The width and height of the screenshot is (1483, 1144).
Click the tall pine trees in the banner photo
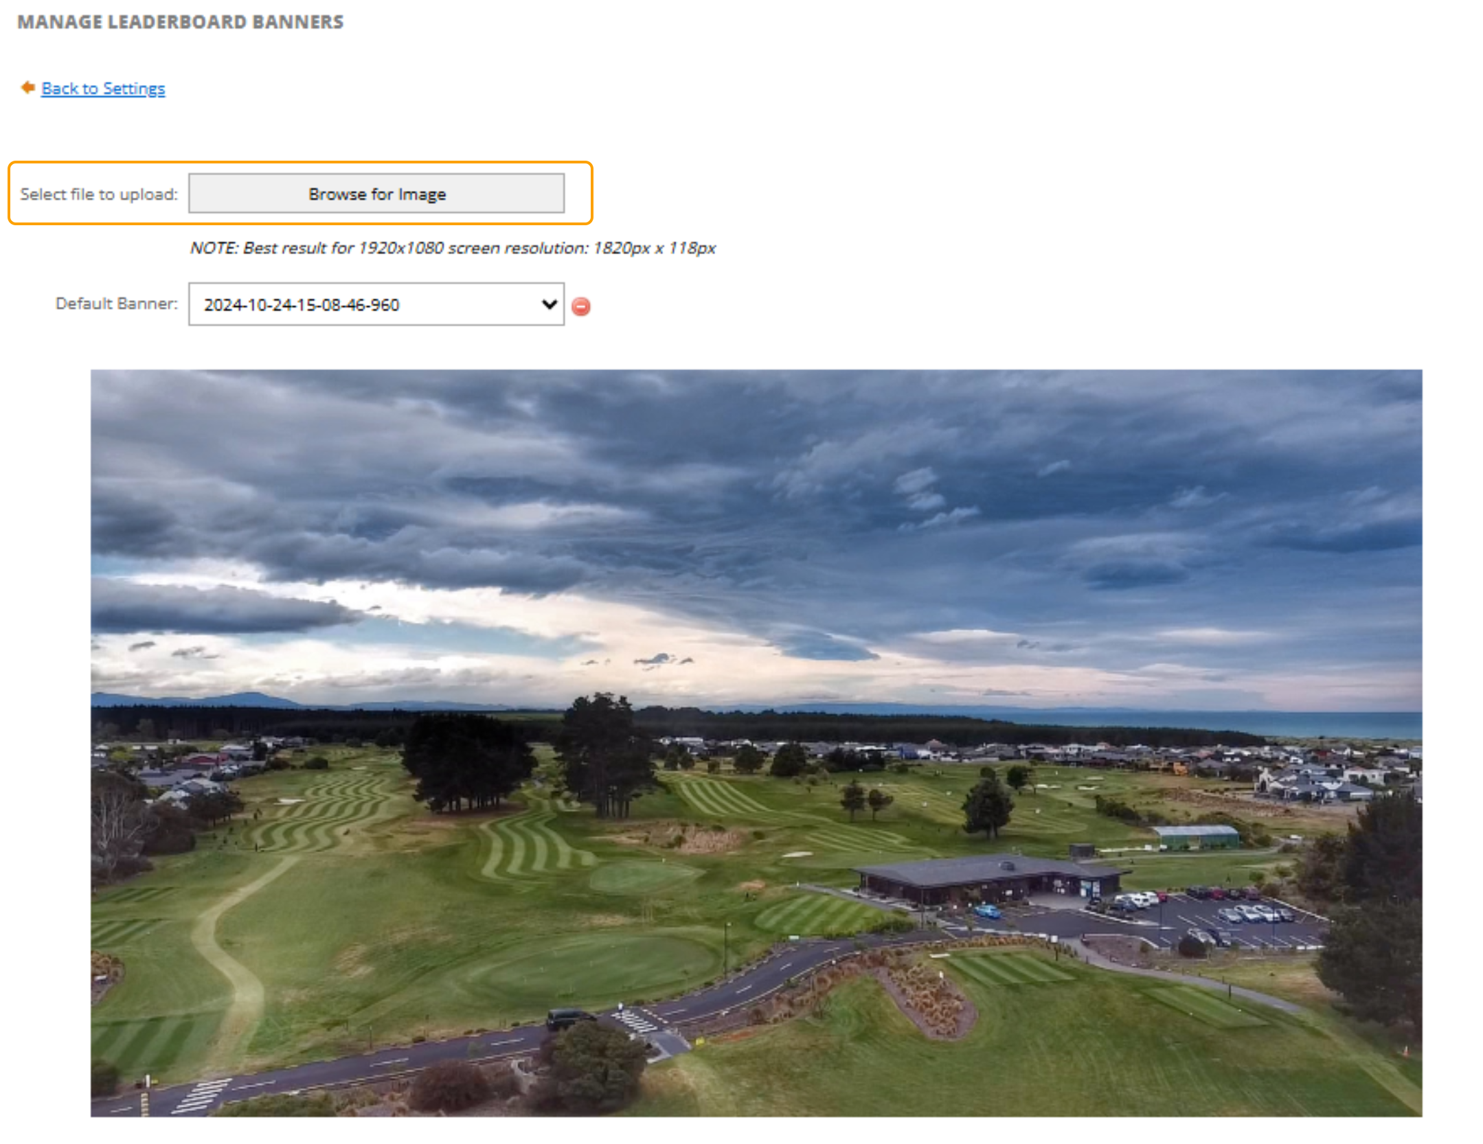tap(604, 755)
